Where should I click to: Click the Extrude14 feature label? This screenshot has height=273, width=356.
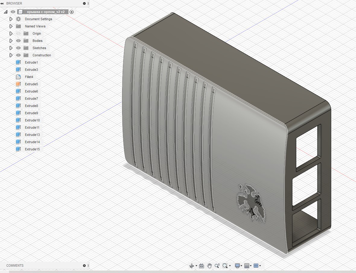pos(32,142)
